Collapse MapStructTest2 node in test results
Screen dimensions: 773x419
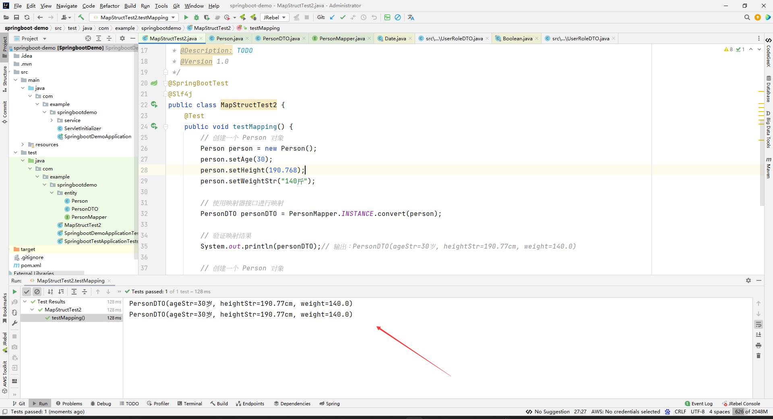coord(32,309)
